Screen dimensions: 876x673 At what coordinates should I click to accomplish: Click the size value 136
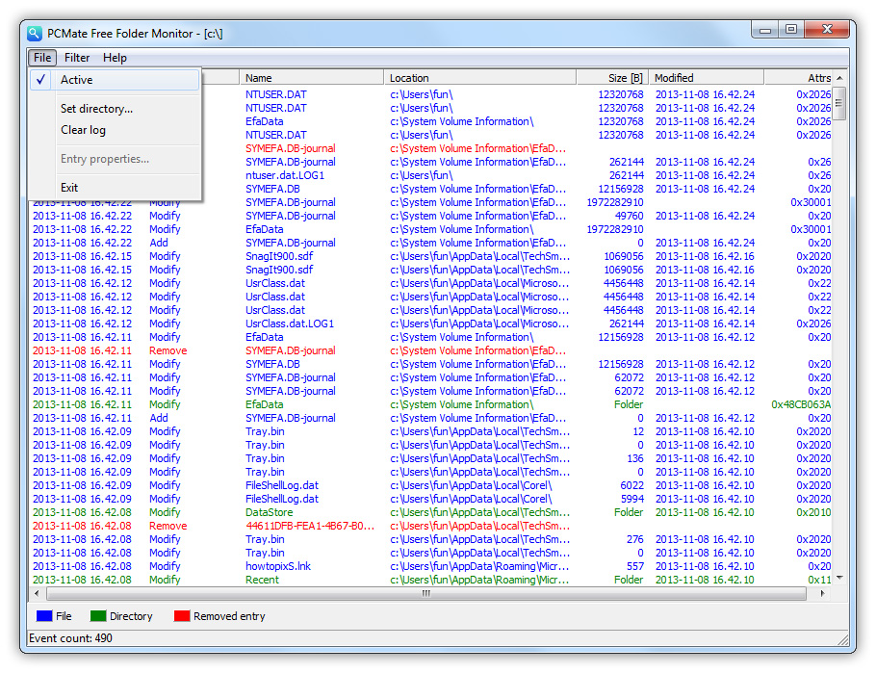pos(634,458)
